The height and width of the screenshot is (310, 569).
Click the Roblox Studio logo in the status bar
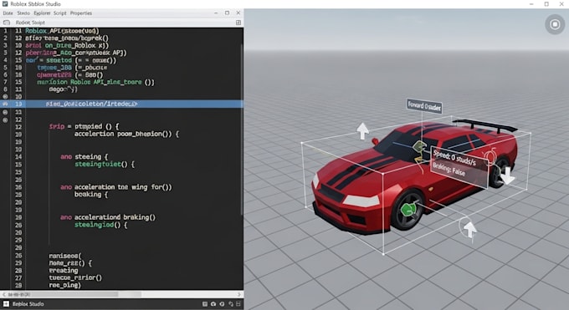pos(6,304)
